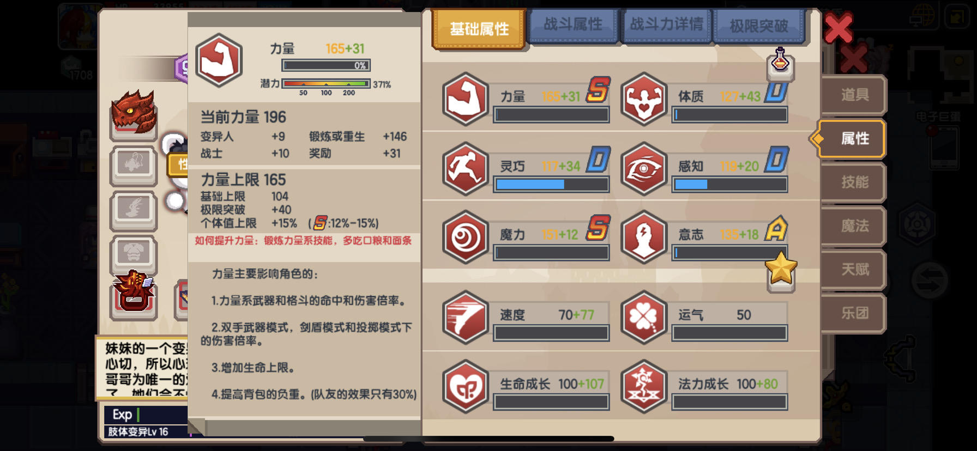Viewport: 977px width, 451px height.
Task: Click the 速度 speed icon
Action: pyautogui.click(x=465, y=317)
